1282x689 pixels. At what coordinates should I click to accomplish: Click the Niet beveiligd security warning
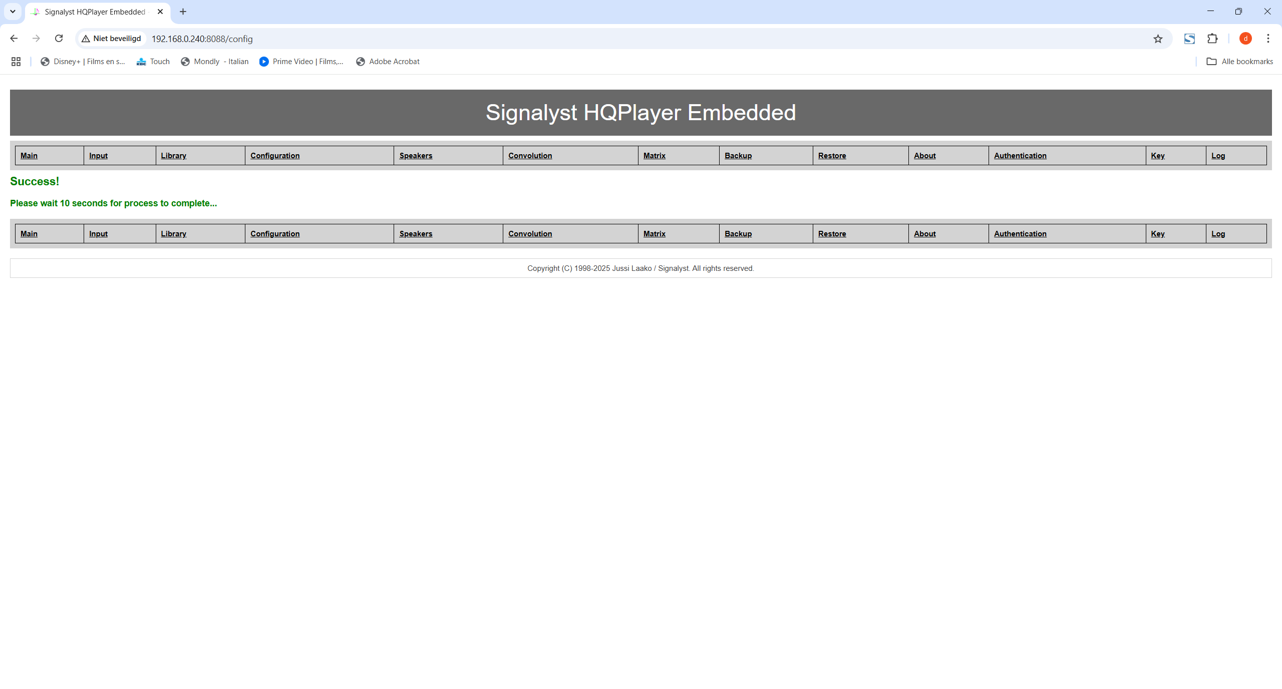click(111, 39)
